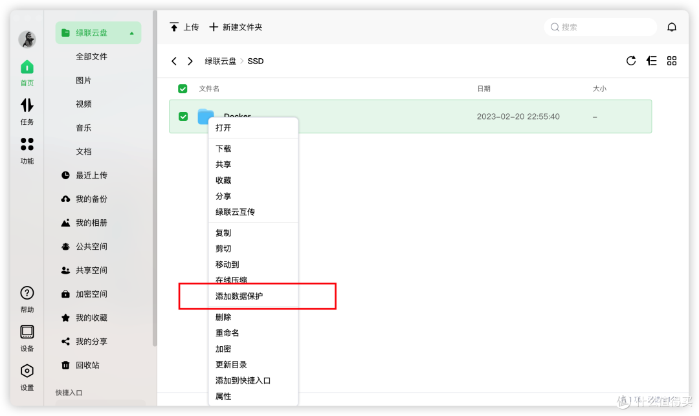699x416 pixels.
Task: Select 添加数据保护 from context menu
Action: coord(253,296)
